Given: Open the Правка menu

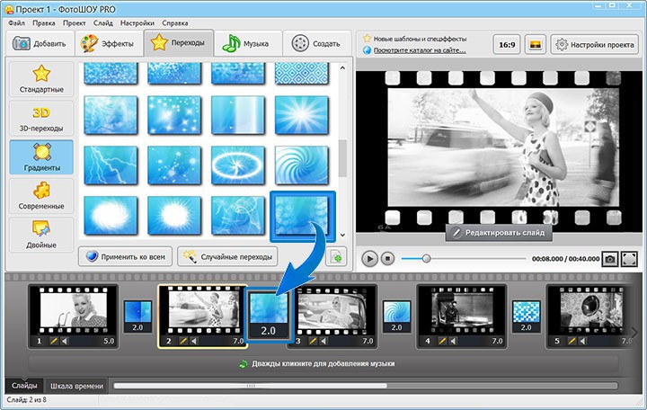Looking at the screenshot, I should coord(44,23).
